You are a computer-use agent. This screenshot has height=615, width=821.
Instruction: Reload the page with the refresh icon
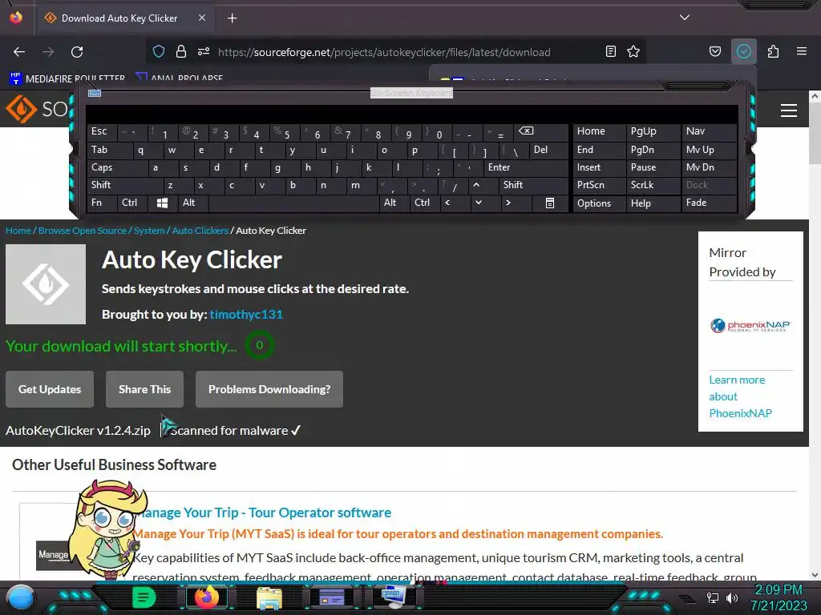coord(77,52)
